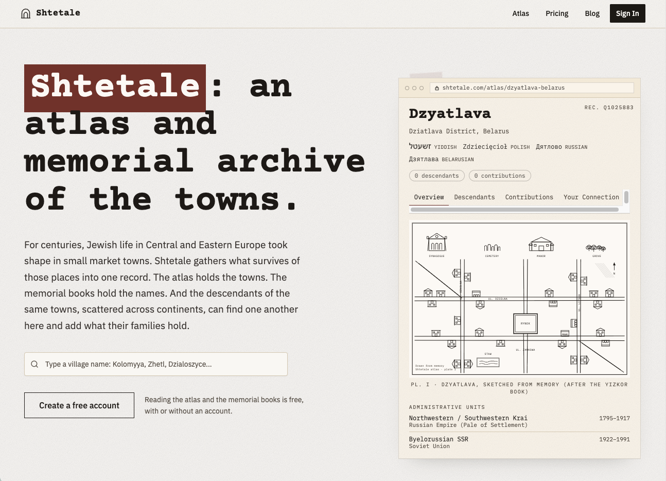Click the search magnifier icon
The image size is (666, 481).
point(34,364)
